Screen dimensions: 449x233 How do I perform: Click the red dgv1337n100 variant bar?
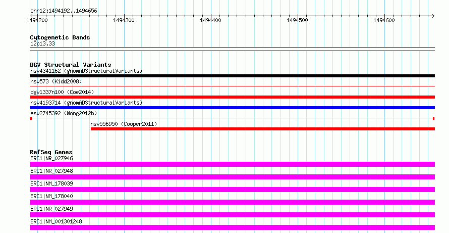click(x=232, y=97)
